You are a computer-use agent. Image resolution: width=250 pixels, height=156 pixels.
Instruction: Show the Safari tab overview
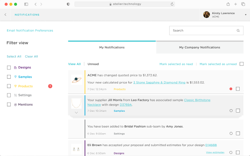(x=243, y=4)
